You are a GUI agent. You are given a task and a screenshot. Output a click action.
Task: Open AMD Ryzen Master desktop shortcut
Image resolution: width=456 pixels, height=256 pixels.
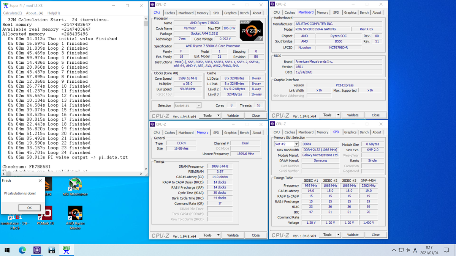point(75,218)
